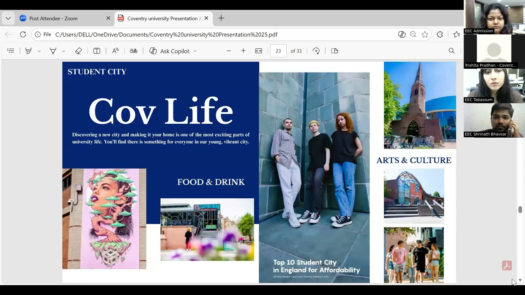
Task: Click the three students against wall photo
Action: (314, 177)
